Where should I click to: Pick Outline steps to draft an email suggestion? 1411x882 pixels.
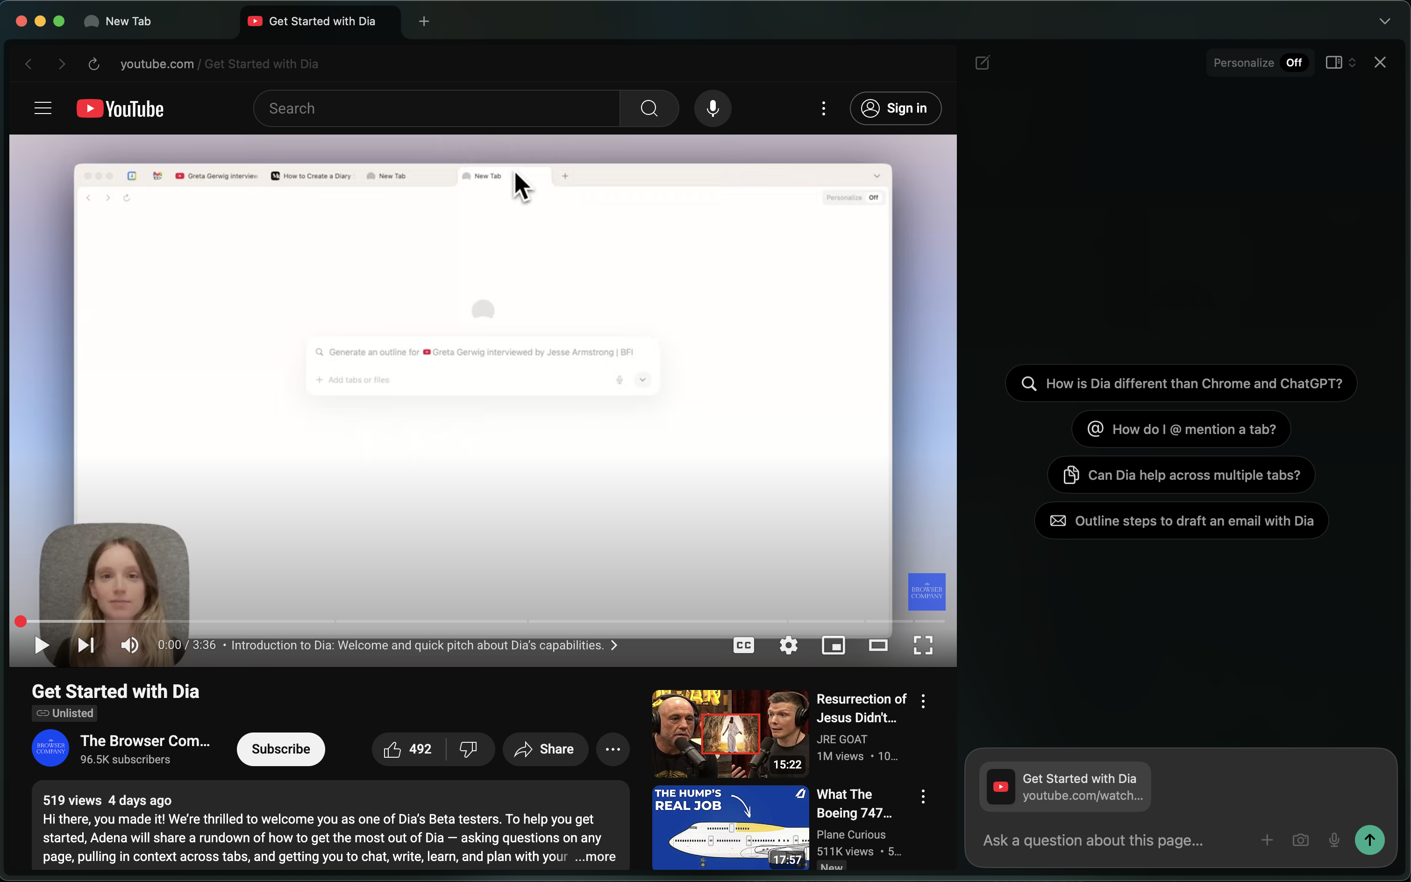(x=1181, y=521)
